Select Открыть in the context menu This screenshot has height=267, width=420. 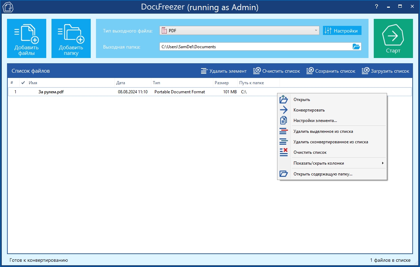(302, 100)
